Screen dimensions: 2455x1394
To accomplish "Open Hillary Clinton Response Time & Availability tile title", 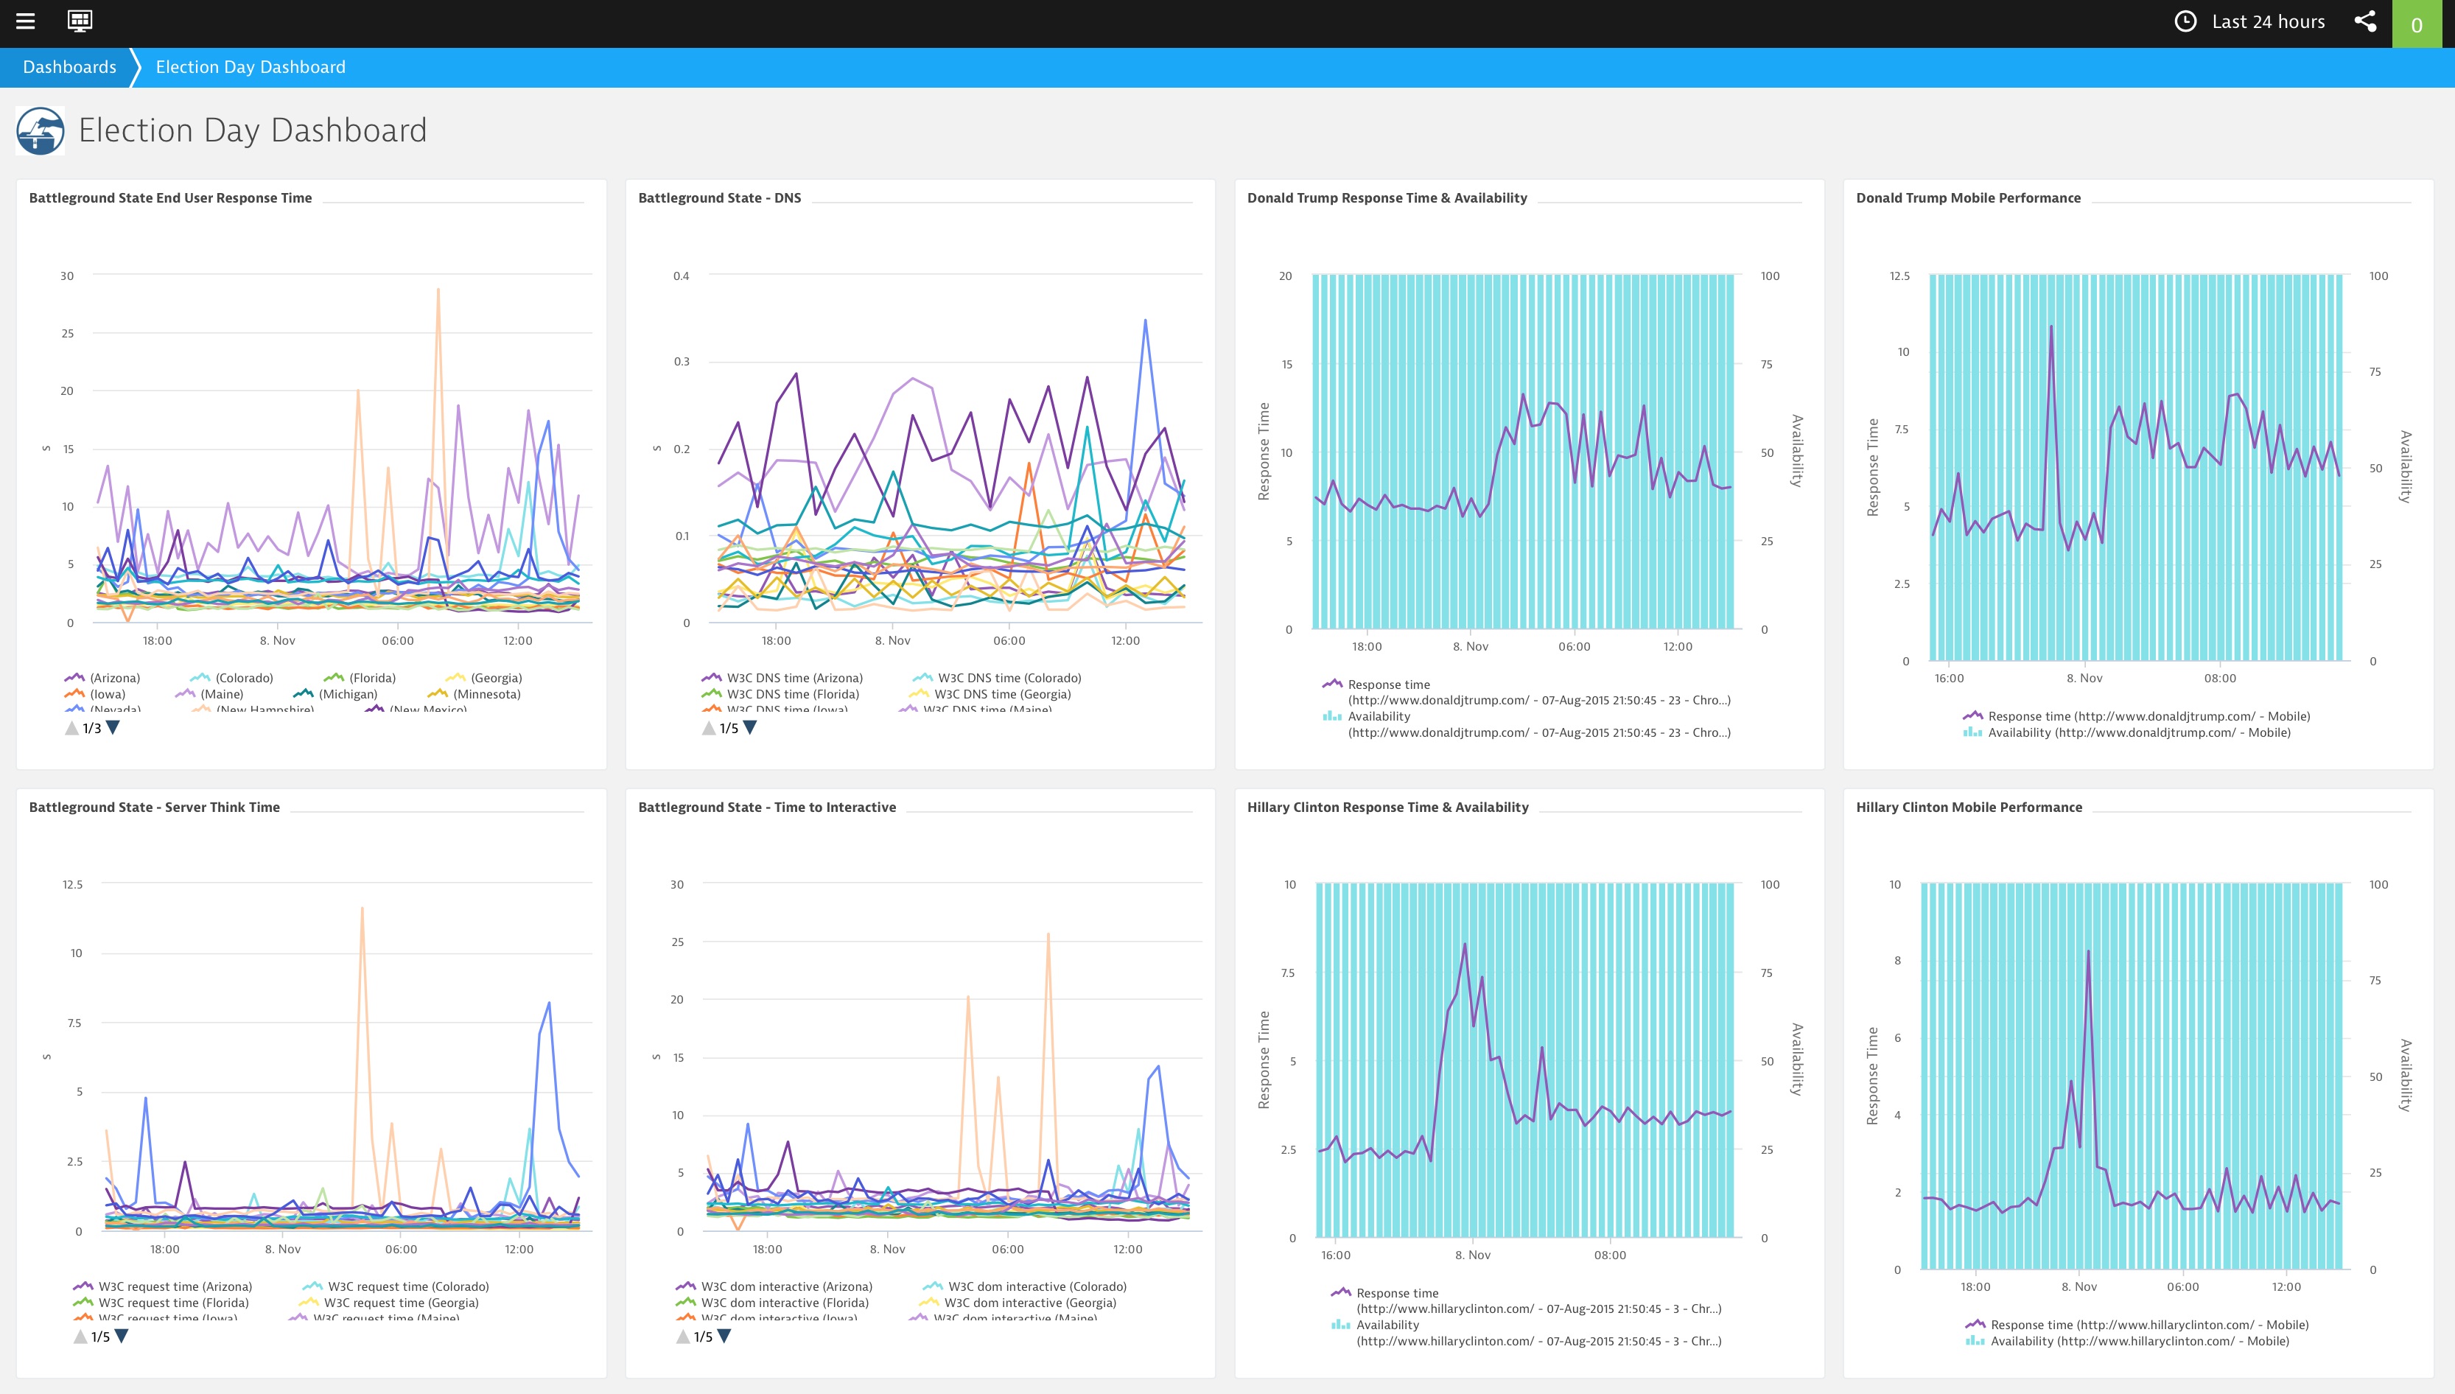I will (1388, 807).
